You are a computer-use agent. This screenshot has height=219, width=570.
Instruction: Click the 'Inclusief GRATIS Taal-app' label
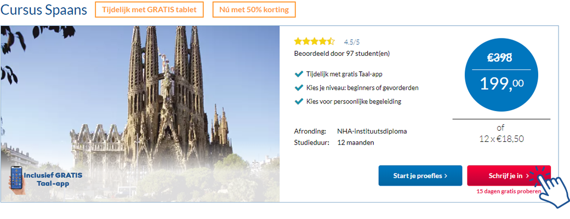(53, 180)
